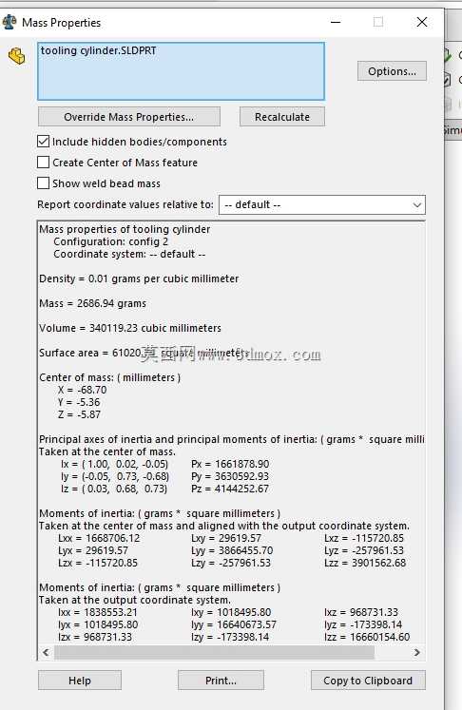The width and height of the screenshot is (462, 710).
Task: Click the Lxx = 1668706.12 value
Action: (x=99, y=538)
